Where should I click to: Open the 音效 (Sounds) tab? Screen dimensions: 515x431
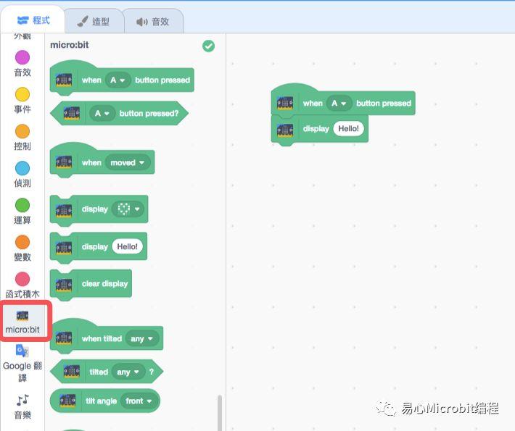153,22
